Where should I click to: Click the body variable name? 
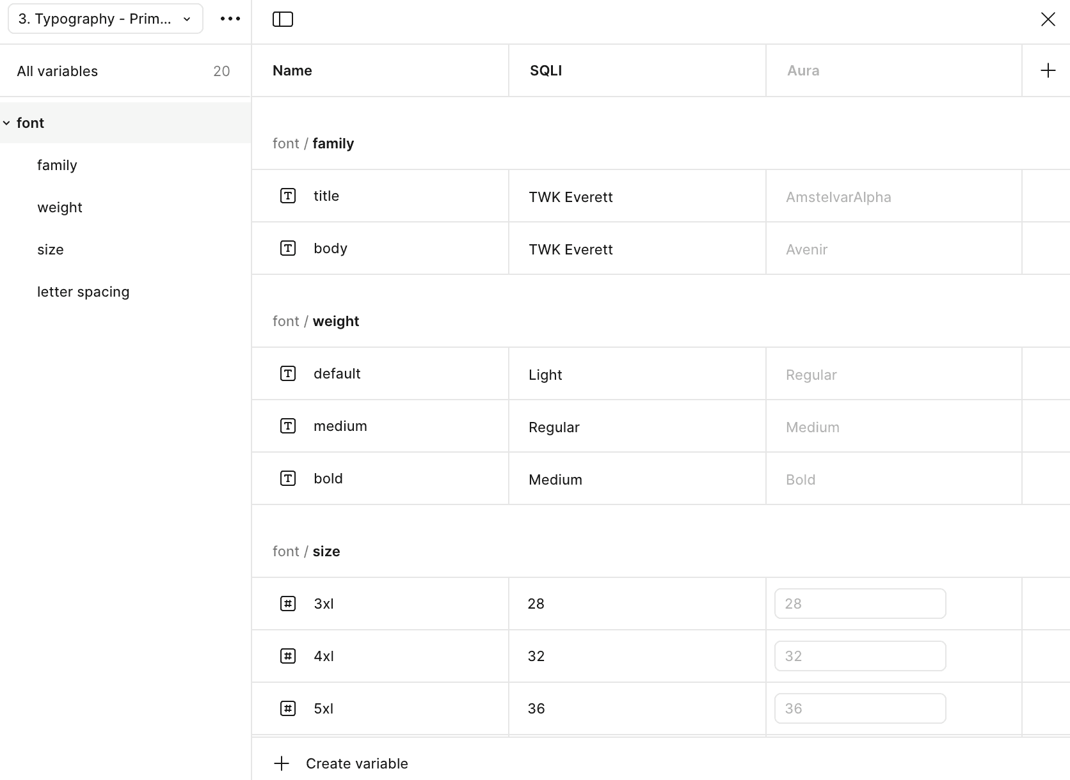point(330,248)
